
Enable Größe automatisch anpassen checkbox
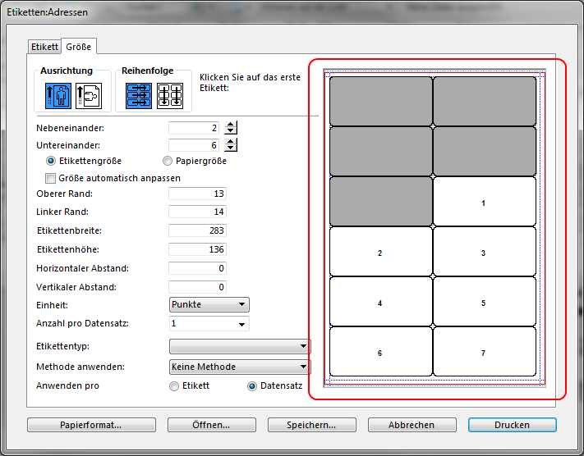click(x=51, y=178)
